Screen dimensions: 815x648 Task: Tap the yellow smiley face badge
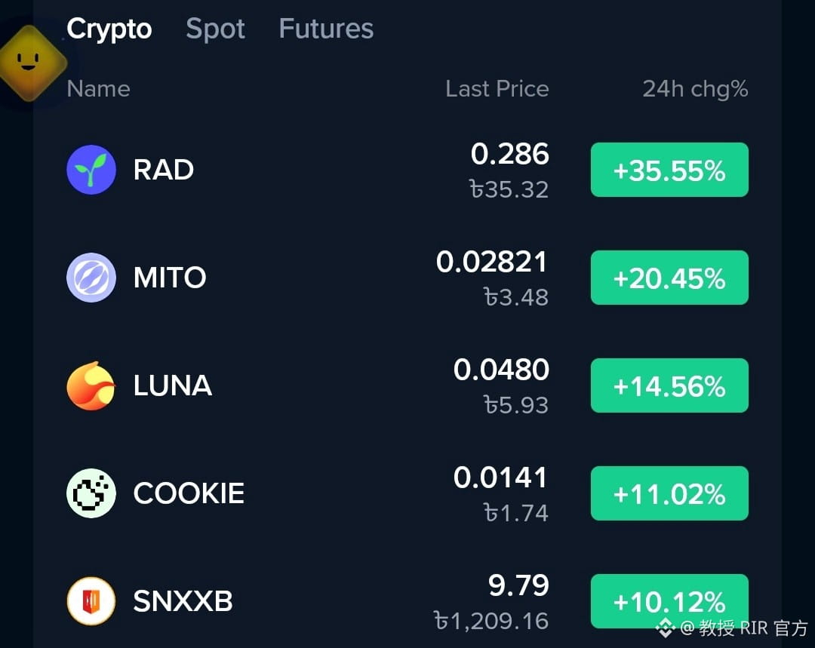(29, 63)
